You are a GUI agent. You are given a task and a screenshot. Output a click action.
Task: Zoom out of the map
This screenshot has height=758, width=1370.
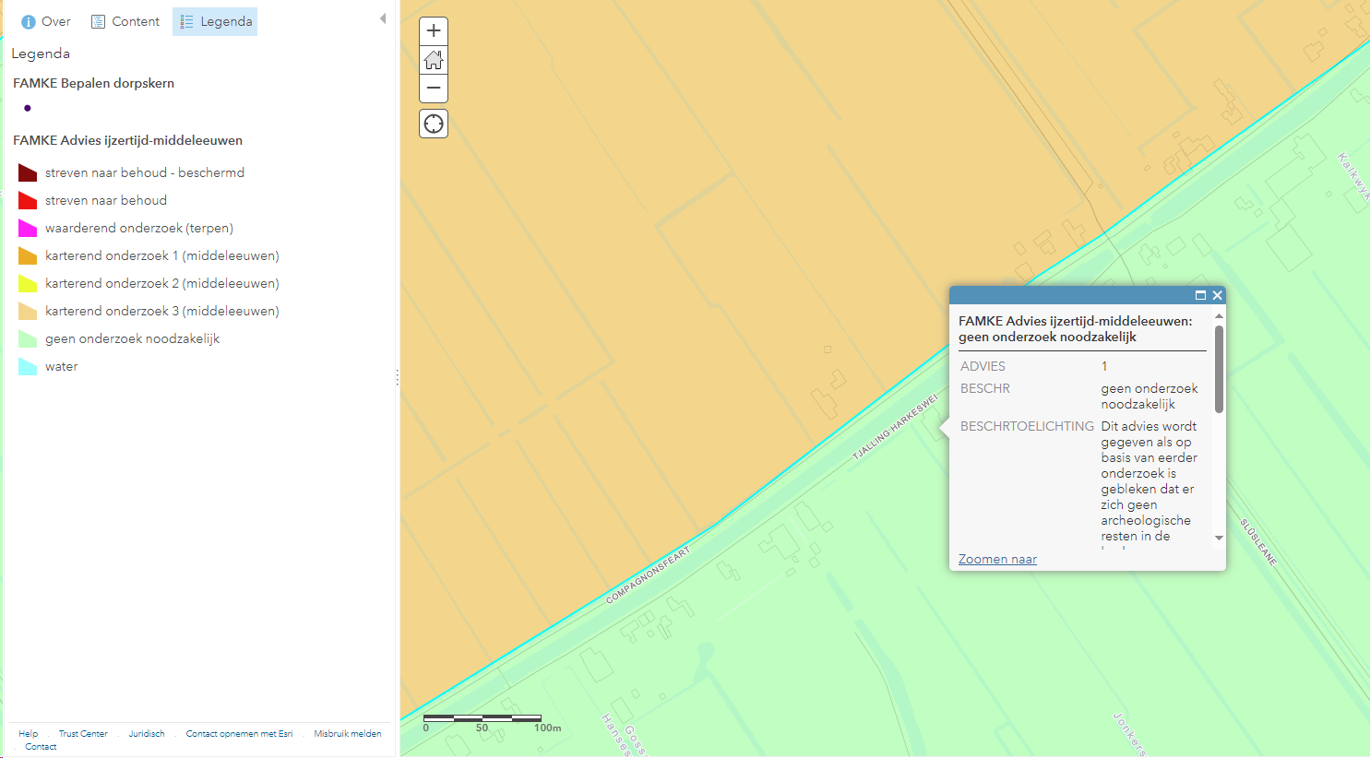click(x=434, y=89)
